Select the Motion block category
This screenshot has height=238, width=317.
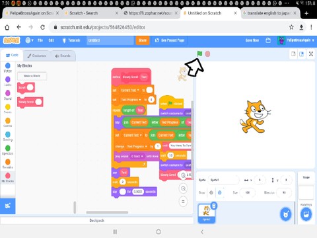pos(8,67)
